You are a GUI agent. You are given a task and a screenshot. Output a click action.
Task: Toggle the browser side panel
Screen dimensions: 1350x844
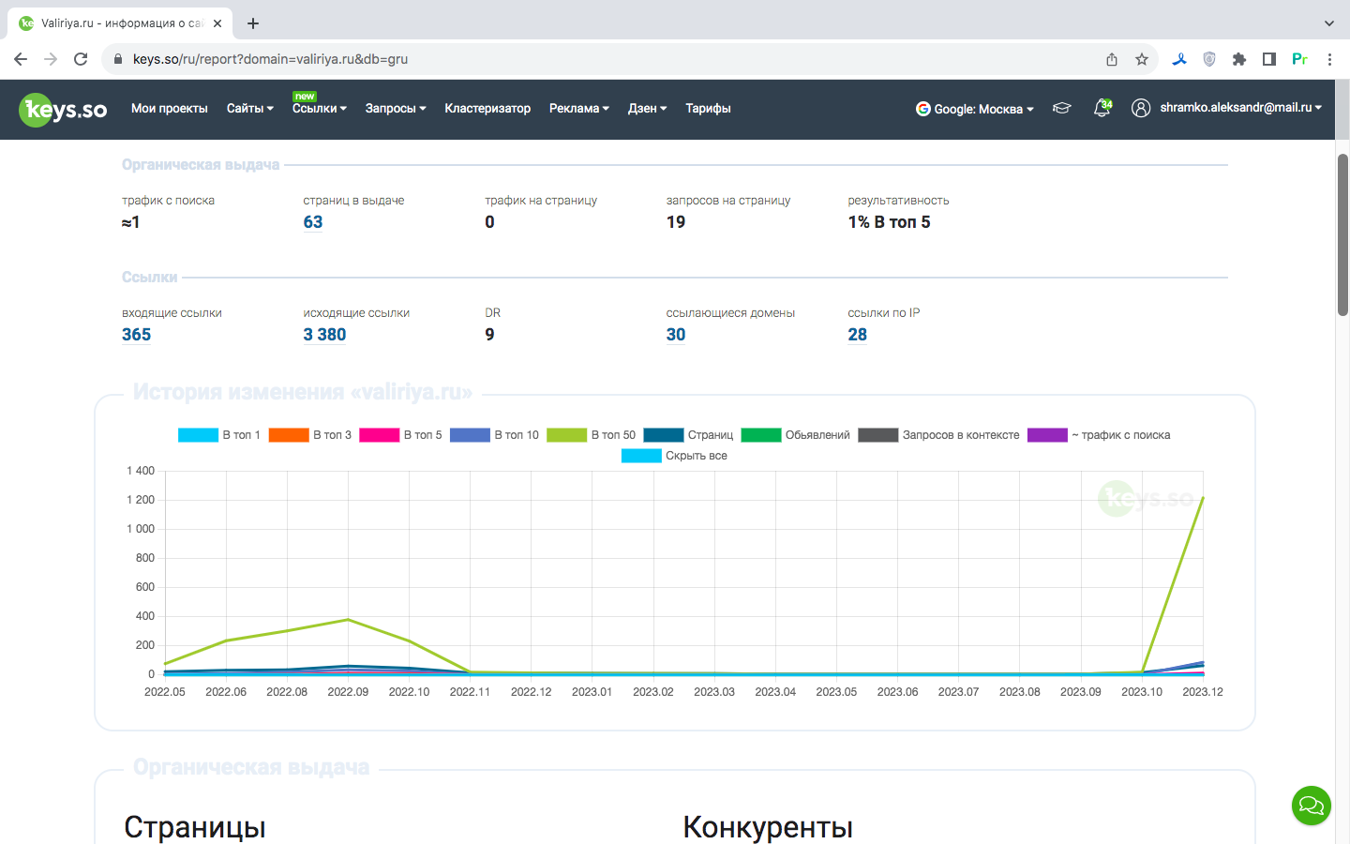(x=1269, y=59)
